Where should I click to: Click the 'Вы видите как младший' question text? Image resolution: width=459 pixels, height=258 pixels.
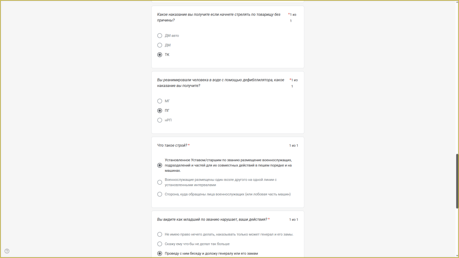click(212, 219)
